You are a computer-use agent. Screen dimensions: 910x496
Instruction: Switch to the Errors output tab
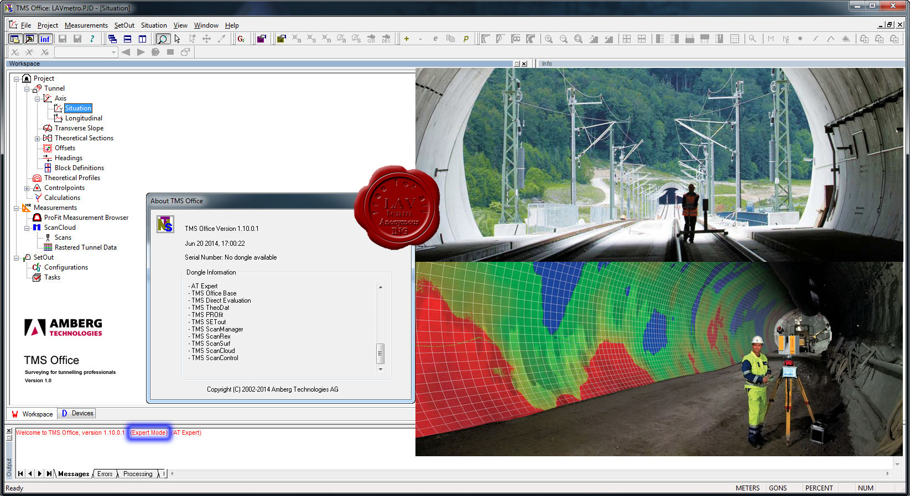click(x=105, y=474)
